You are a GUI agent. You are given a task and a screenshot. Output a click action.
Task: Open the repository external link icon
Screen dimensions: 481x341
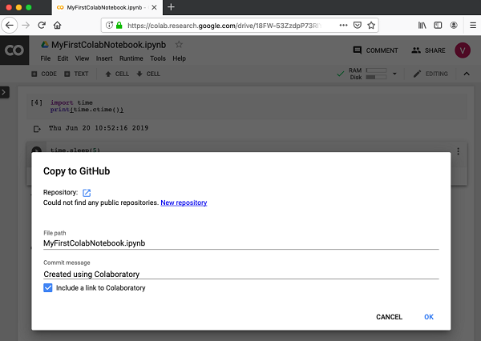pyautogui.click(x=87, y=192)
